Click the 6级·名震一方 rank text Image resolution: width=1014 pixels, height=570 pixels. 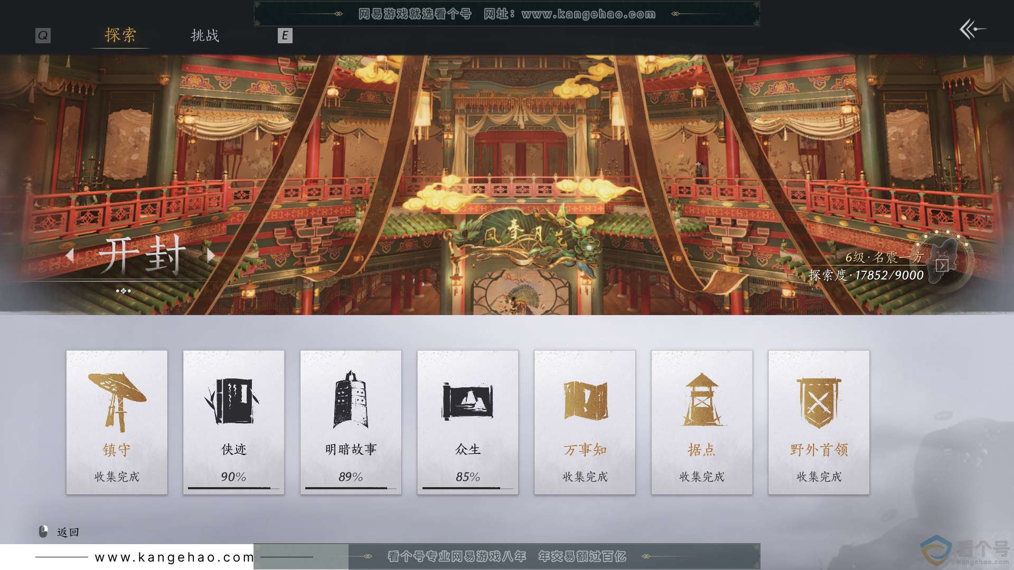click(x=884, y=257)
